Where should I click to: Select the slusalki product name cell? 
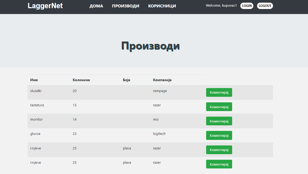(x=36, y=91)
